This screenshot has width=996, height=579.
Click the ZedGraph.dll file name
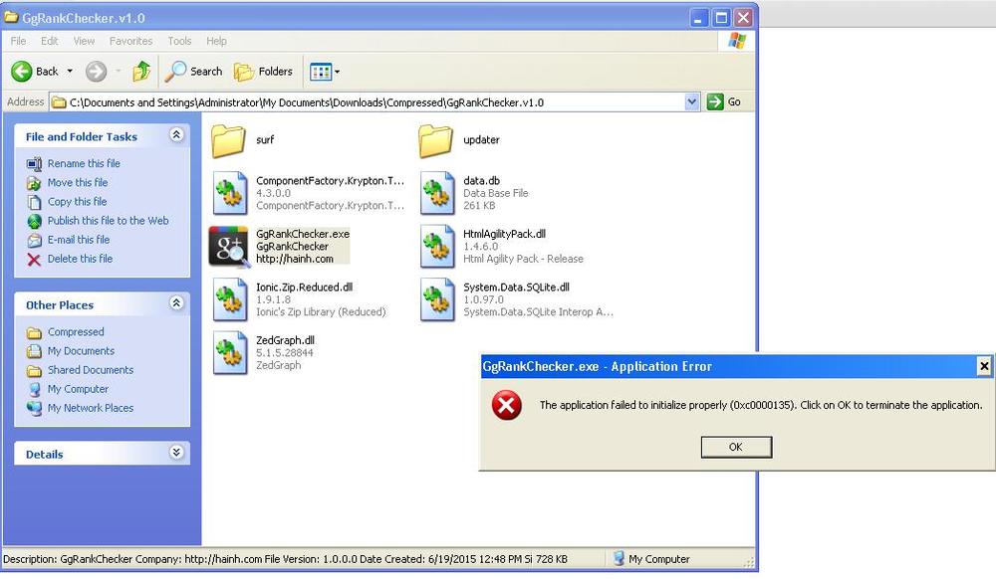285,340
